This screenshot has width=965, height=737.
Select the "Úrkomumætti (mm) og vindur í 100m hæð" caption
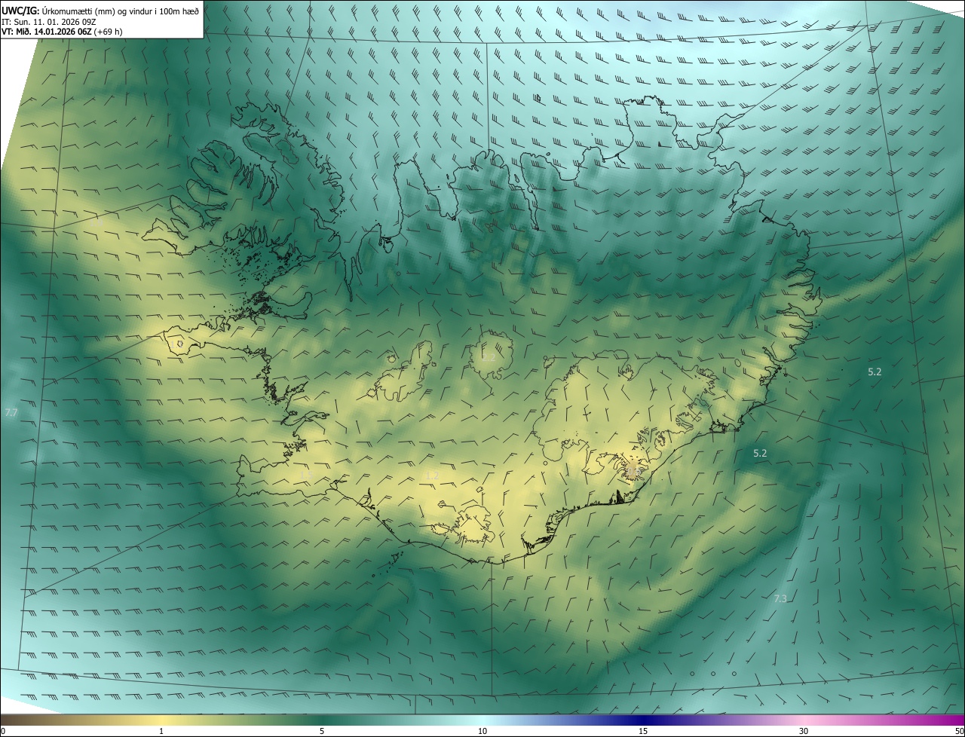(x=120, y=11)
